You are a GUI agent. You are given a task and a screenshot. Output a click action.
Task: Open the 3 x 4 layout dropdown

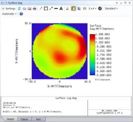[92, 8]
